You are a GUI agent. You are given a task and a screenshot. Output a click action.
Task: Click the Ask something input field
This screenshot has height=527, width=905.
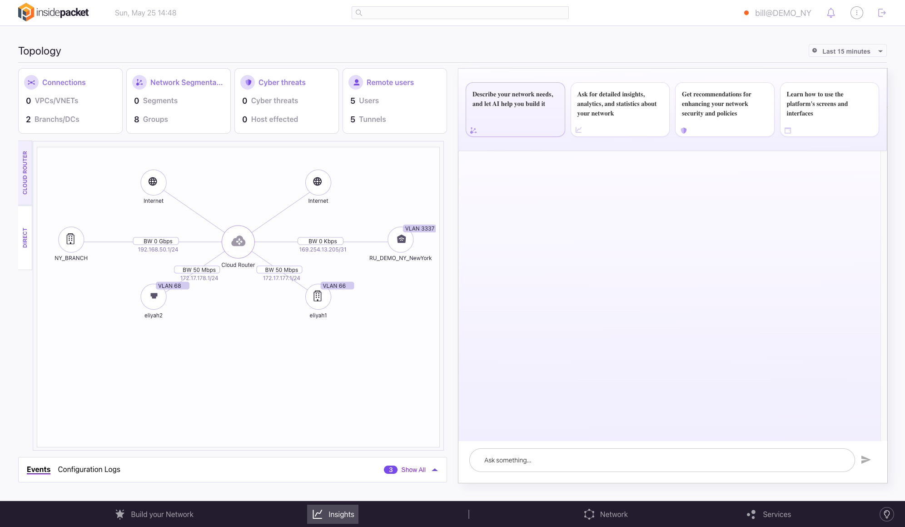[x=661, y=460]
